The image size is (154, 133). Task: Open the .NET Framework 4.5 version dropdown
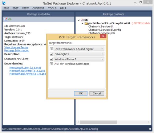pyautogui.click(x=79, y=49)
